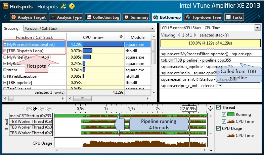Click the Module column header
The width and height of the screenshot is (264, 155).
click(x=138, y=37)
